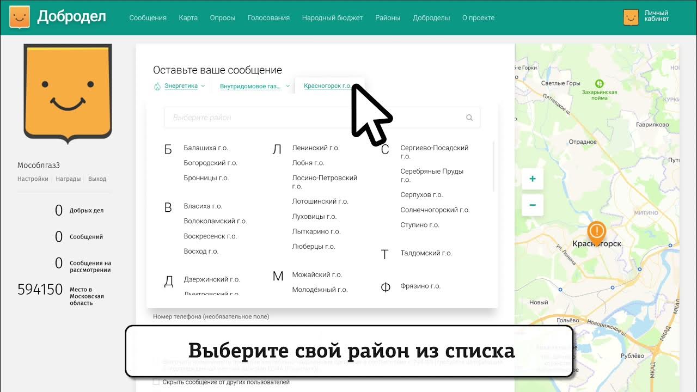Click the 594150 ranking number
Viewport: 697px width, 392px height.
(x=40, y=289)
